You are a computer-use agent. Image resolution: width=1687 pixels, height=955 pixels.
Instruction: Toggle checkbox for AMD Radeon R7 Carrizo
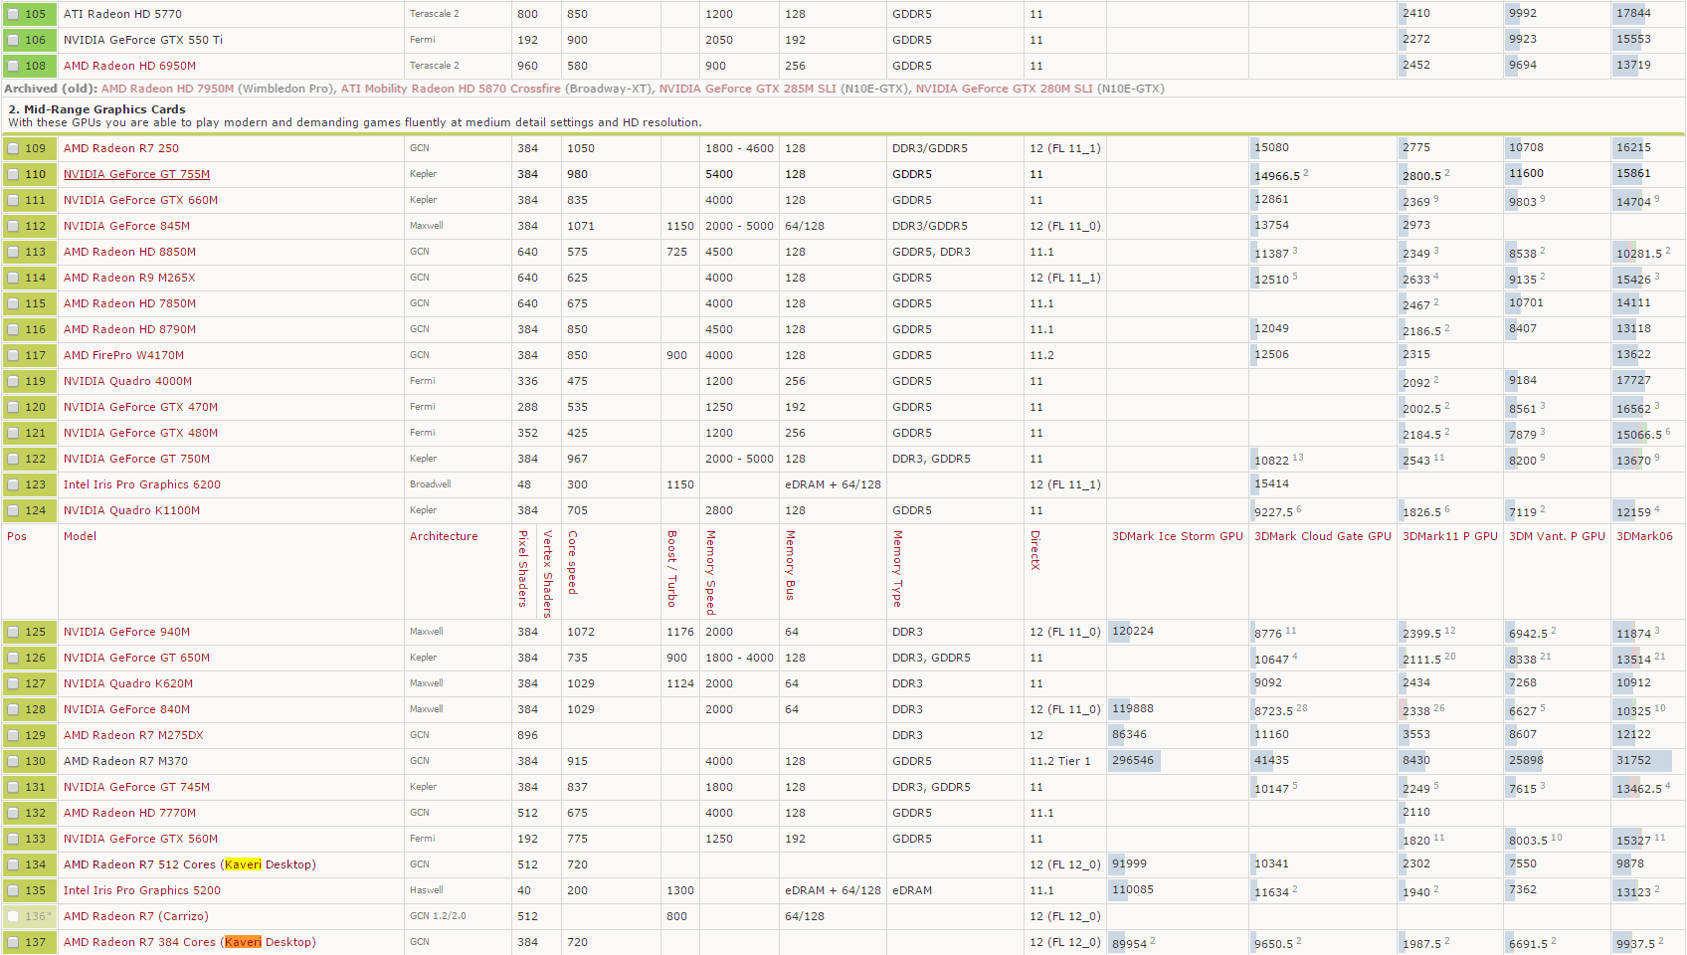(x=13, y=916)
